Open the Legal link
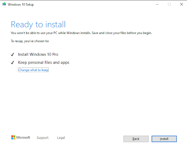 click(61, 138)
